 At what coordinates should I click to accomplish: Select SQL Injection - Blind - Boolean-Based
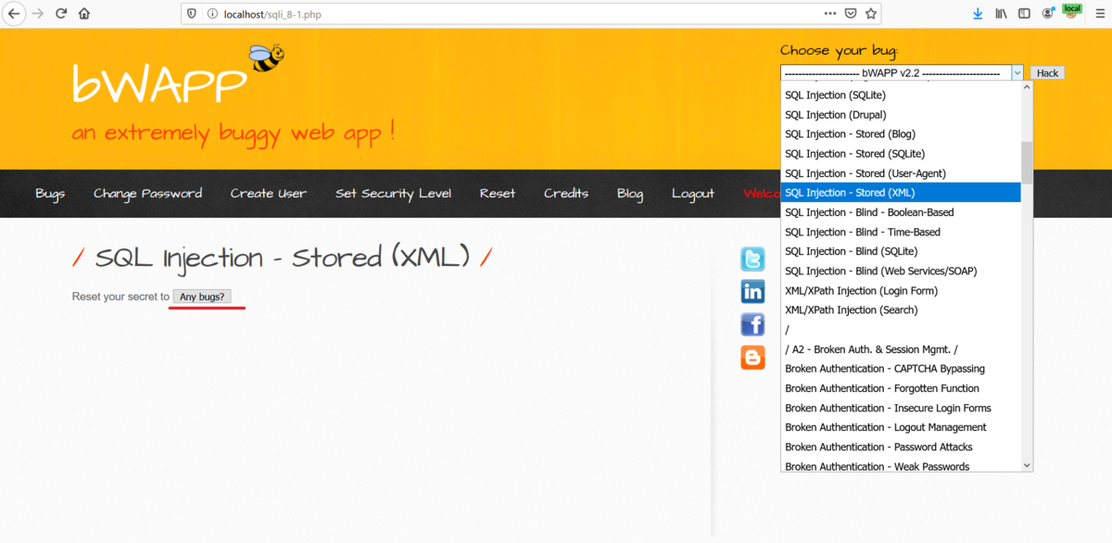[x=901, y=212]
